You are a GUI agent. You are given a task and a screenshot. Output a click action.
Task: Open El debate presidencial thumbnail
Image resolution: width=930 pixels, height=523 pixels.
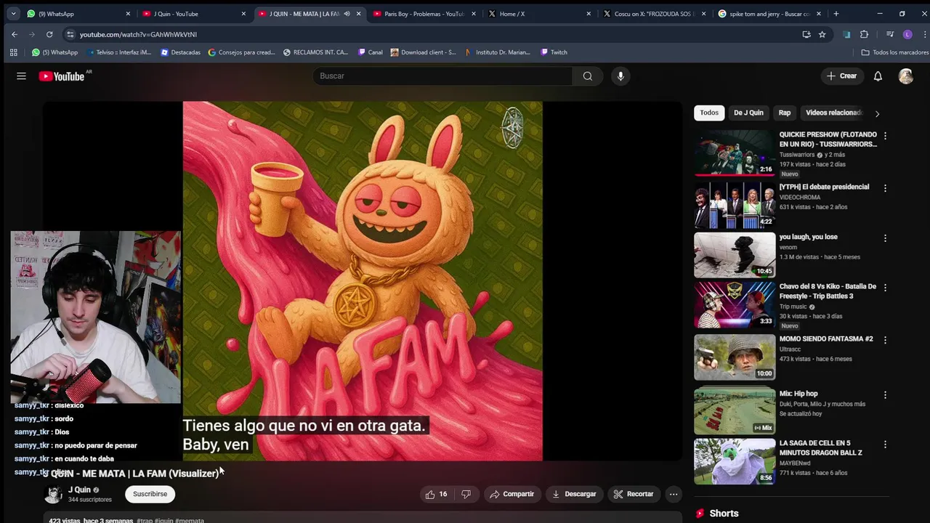click(x=735, y=205)
